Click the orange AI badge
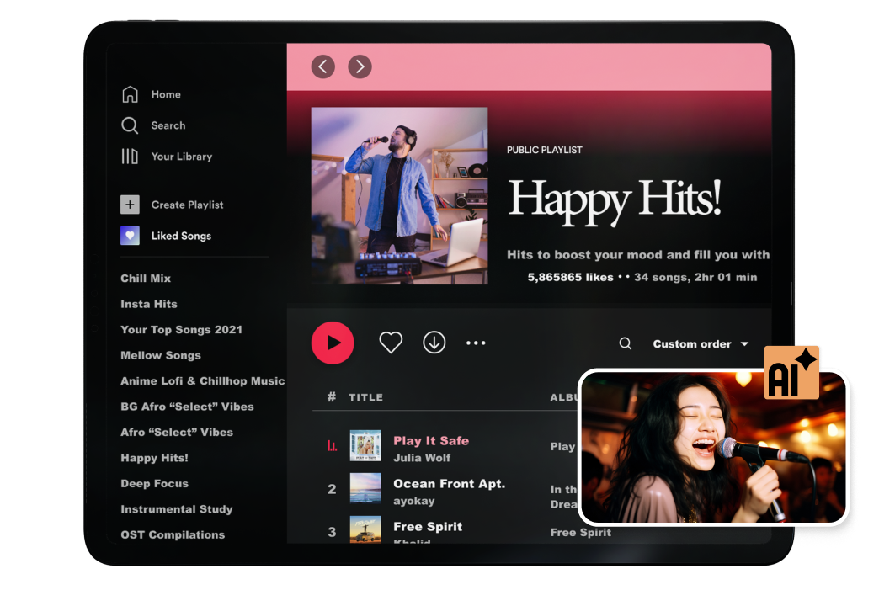The width and height of the screenshot is (879, 590). tap(791, 373)
